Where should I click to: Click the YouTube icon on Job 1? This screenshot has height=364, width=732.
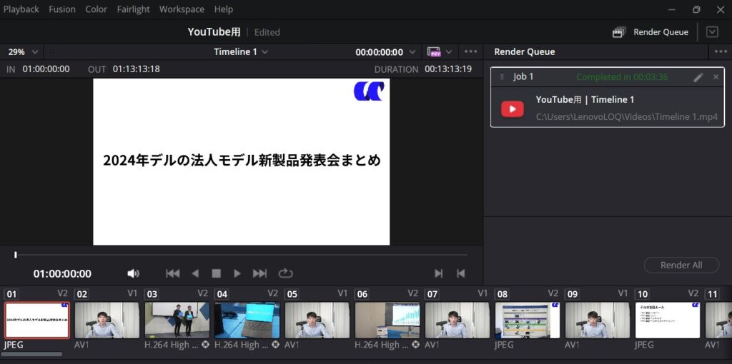[512, 109]
